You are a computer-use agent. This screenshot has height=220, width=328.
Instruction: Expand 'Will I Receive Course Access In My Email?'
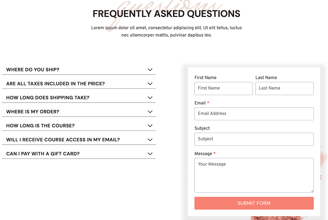pos(63,140)
